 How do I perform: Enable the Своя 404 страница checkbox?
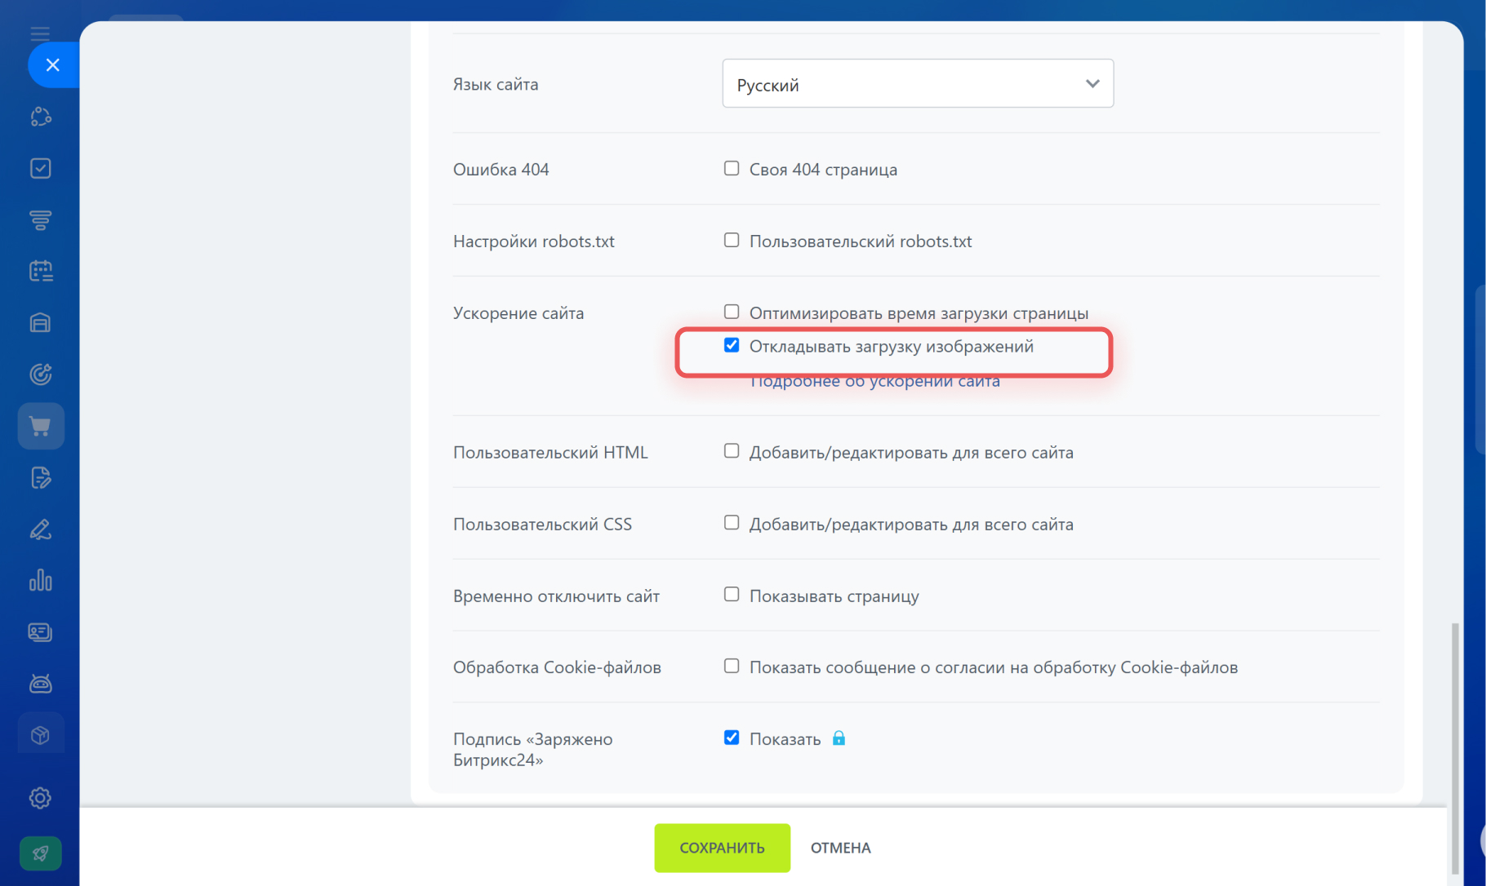click(x=732, y=168)
